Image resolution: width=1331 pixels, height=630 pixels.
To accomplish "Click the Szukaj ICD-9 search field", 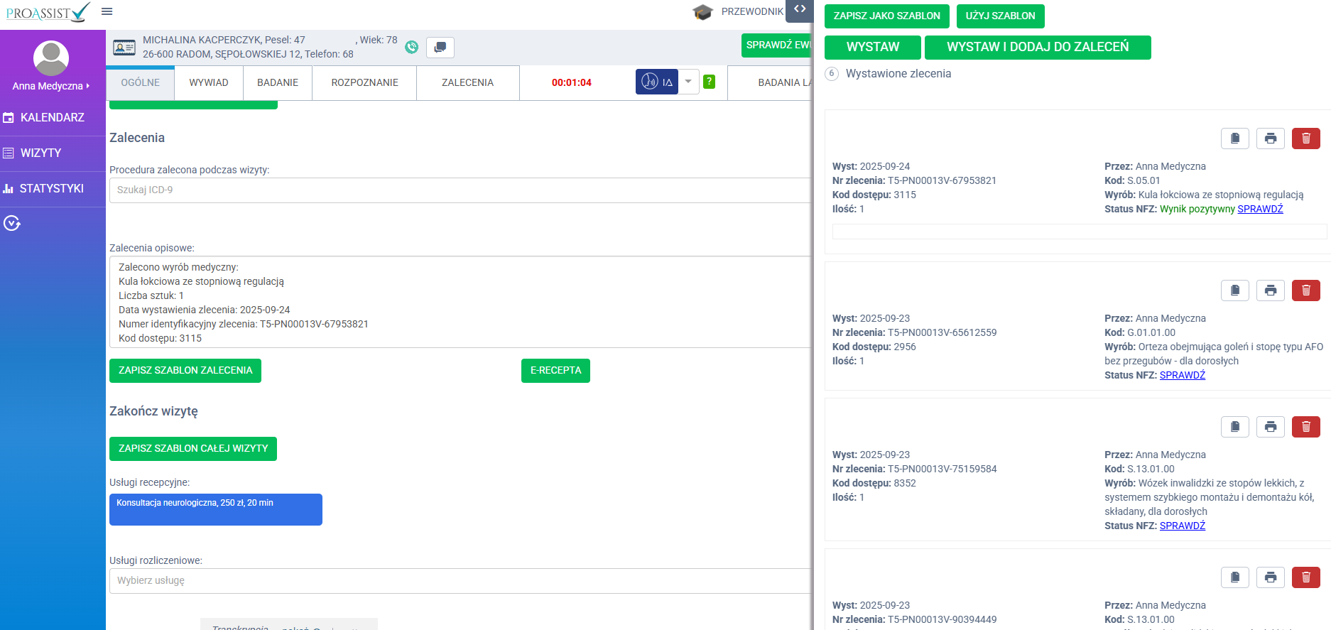I will 460,190.
